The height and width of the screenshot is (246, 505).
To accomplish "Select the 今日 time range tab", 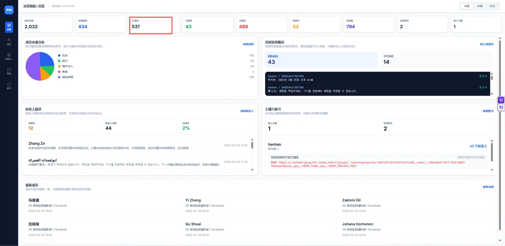I will (x=467, y=6).
